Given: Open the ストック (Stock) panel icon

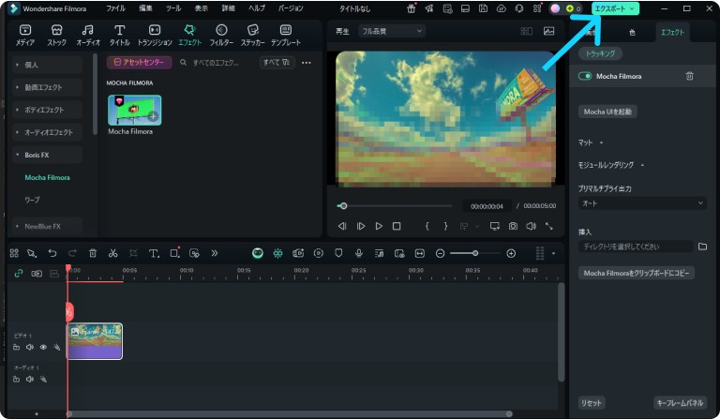Looking at the screenshot, I should [56, 35].
